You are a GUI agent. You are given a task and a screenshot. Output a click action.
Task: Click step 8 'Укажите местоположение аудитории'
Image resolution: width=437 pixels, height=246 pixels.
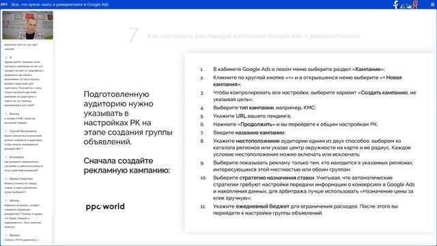(312, 148)
